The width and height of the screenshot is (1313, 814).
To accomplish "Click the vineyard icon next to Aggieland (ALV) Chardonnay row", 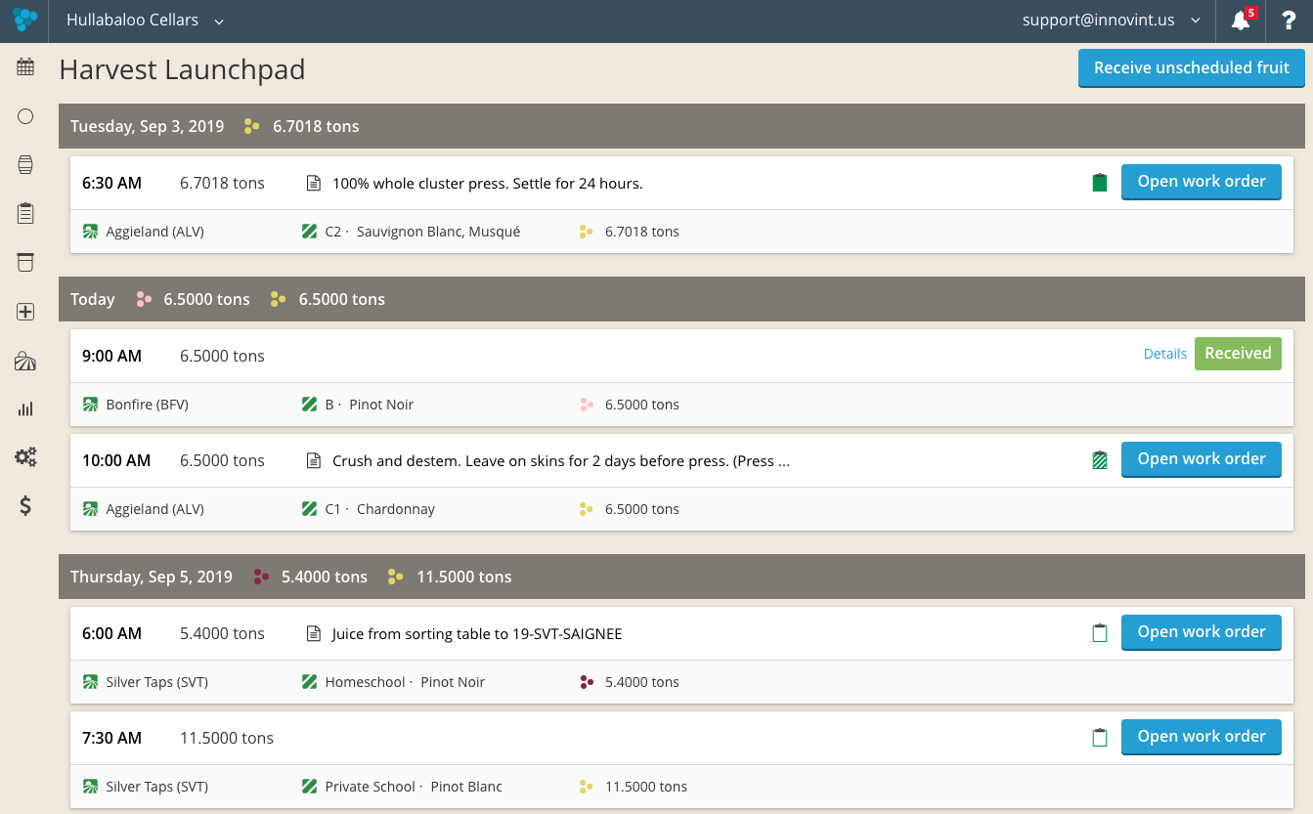I will pos(90,509).
